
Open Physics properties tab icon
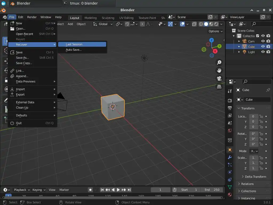coord(230,172)
